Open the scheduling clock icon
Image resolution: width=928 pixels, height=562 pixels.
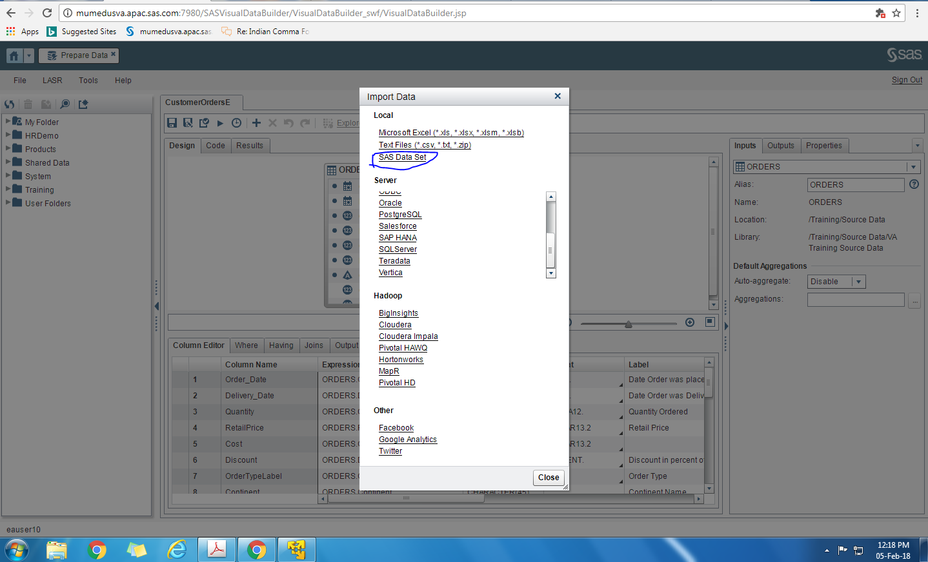(x=236, y=122)
